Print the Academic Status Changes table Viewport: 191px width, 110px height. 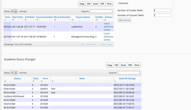pos(137,65)
